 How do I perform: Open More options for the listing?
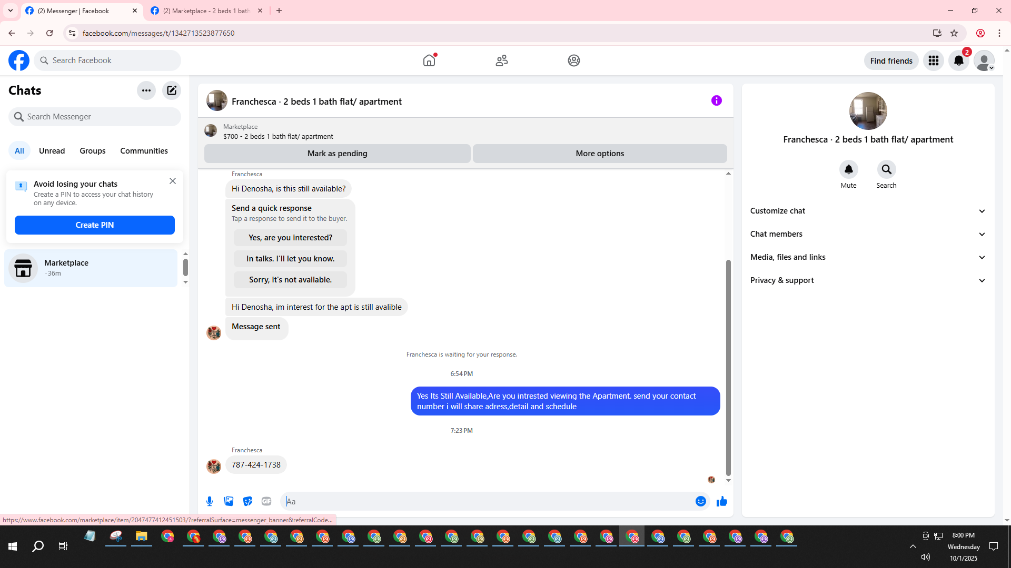pyautogui.click(x=600, y=154)
